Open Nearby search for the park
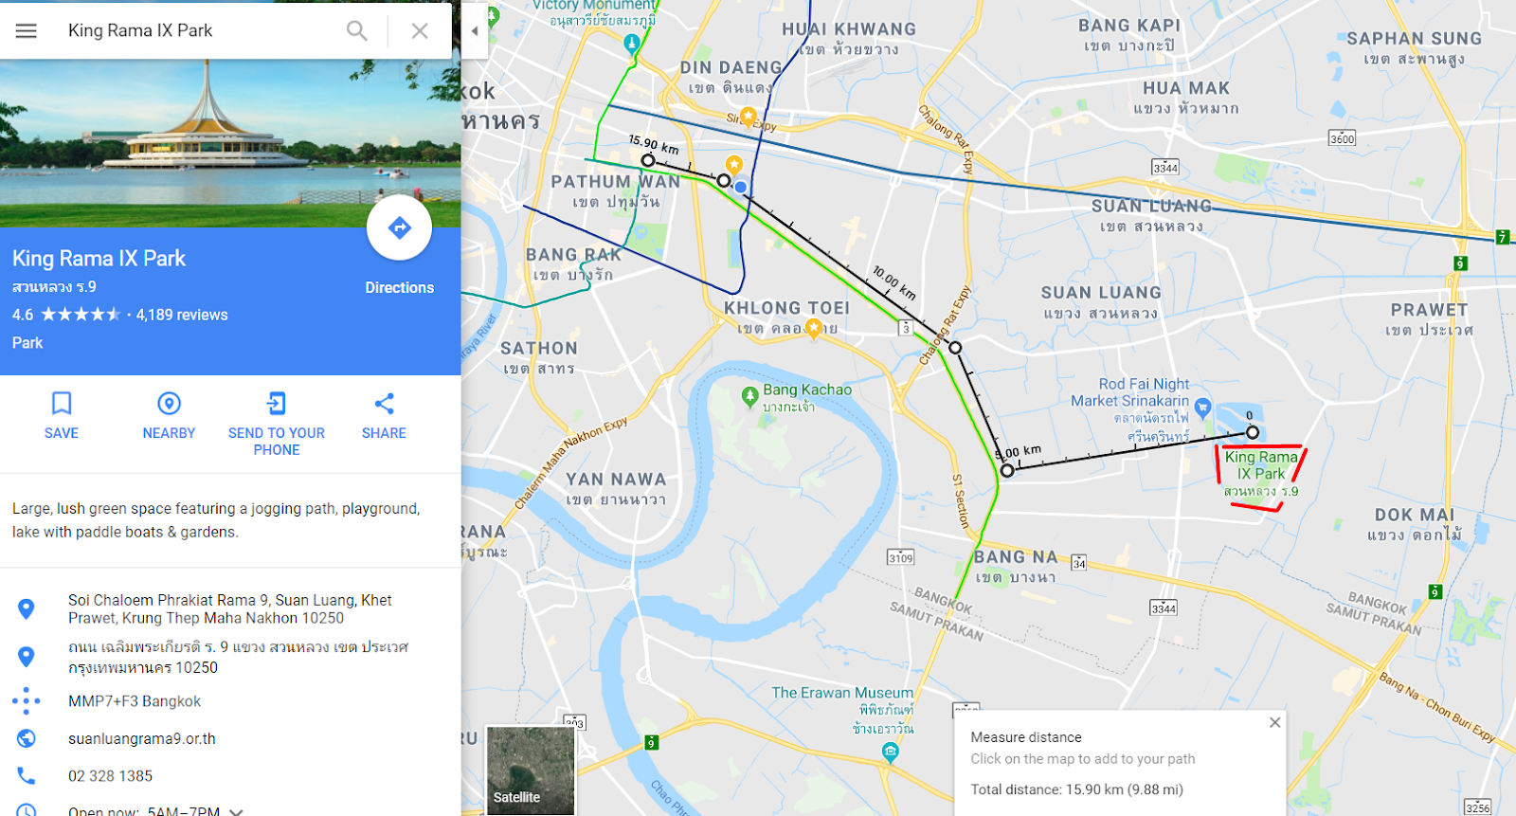Viewport: 1516px width, 816px height. (x=169, y=416)
